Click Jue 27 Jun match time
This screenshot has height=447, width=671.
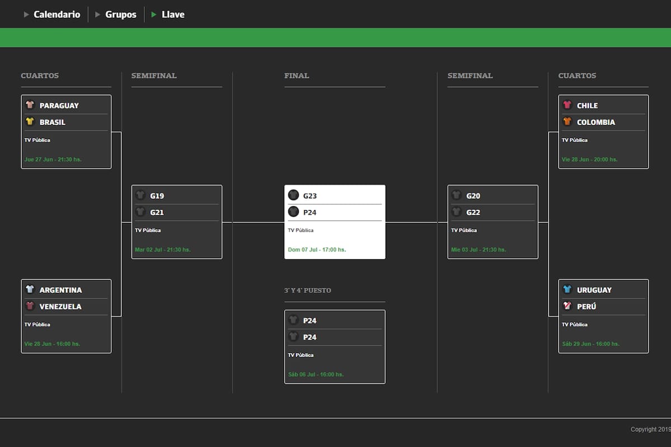pos(53,159)
